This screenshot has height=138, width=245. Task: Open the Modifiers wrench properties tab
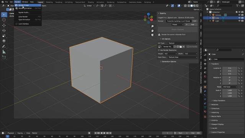pos(205,91)
